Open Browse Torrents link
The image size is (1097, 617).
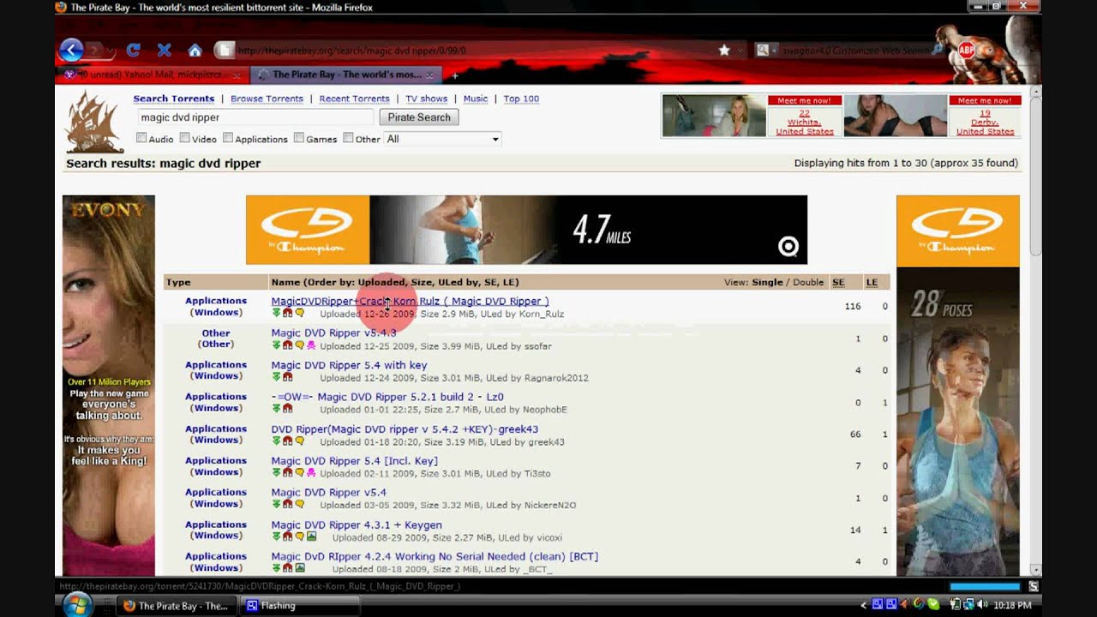click(x=267, y=99)
